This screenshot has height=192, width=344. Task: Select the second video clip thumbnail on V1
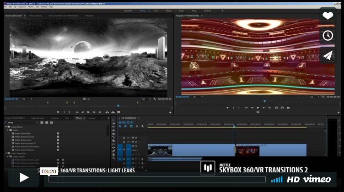[x=247, y=151]
